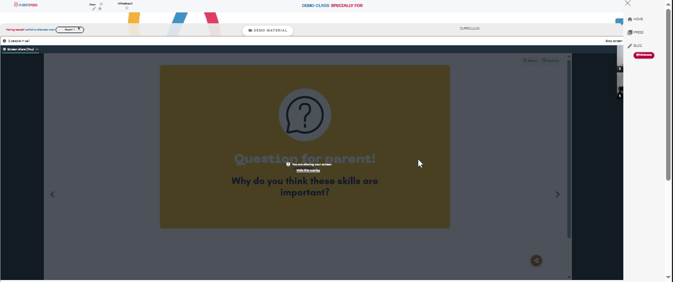Go to previous slide arrow
This screenshot has width=673, height=282.
pyautogui.click(x=52, y=195)
